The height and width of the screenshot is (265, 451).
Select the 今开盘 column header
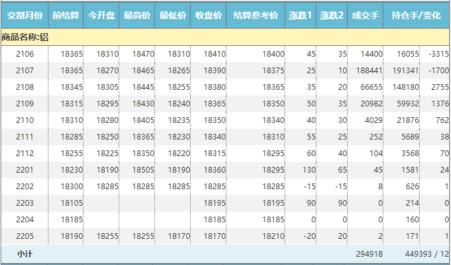[101, 15]
